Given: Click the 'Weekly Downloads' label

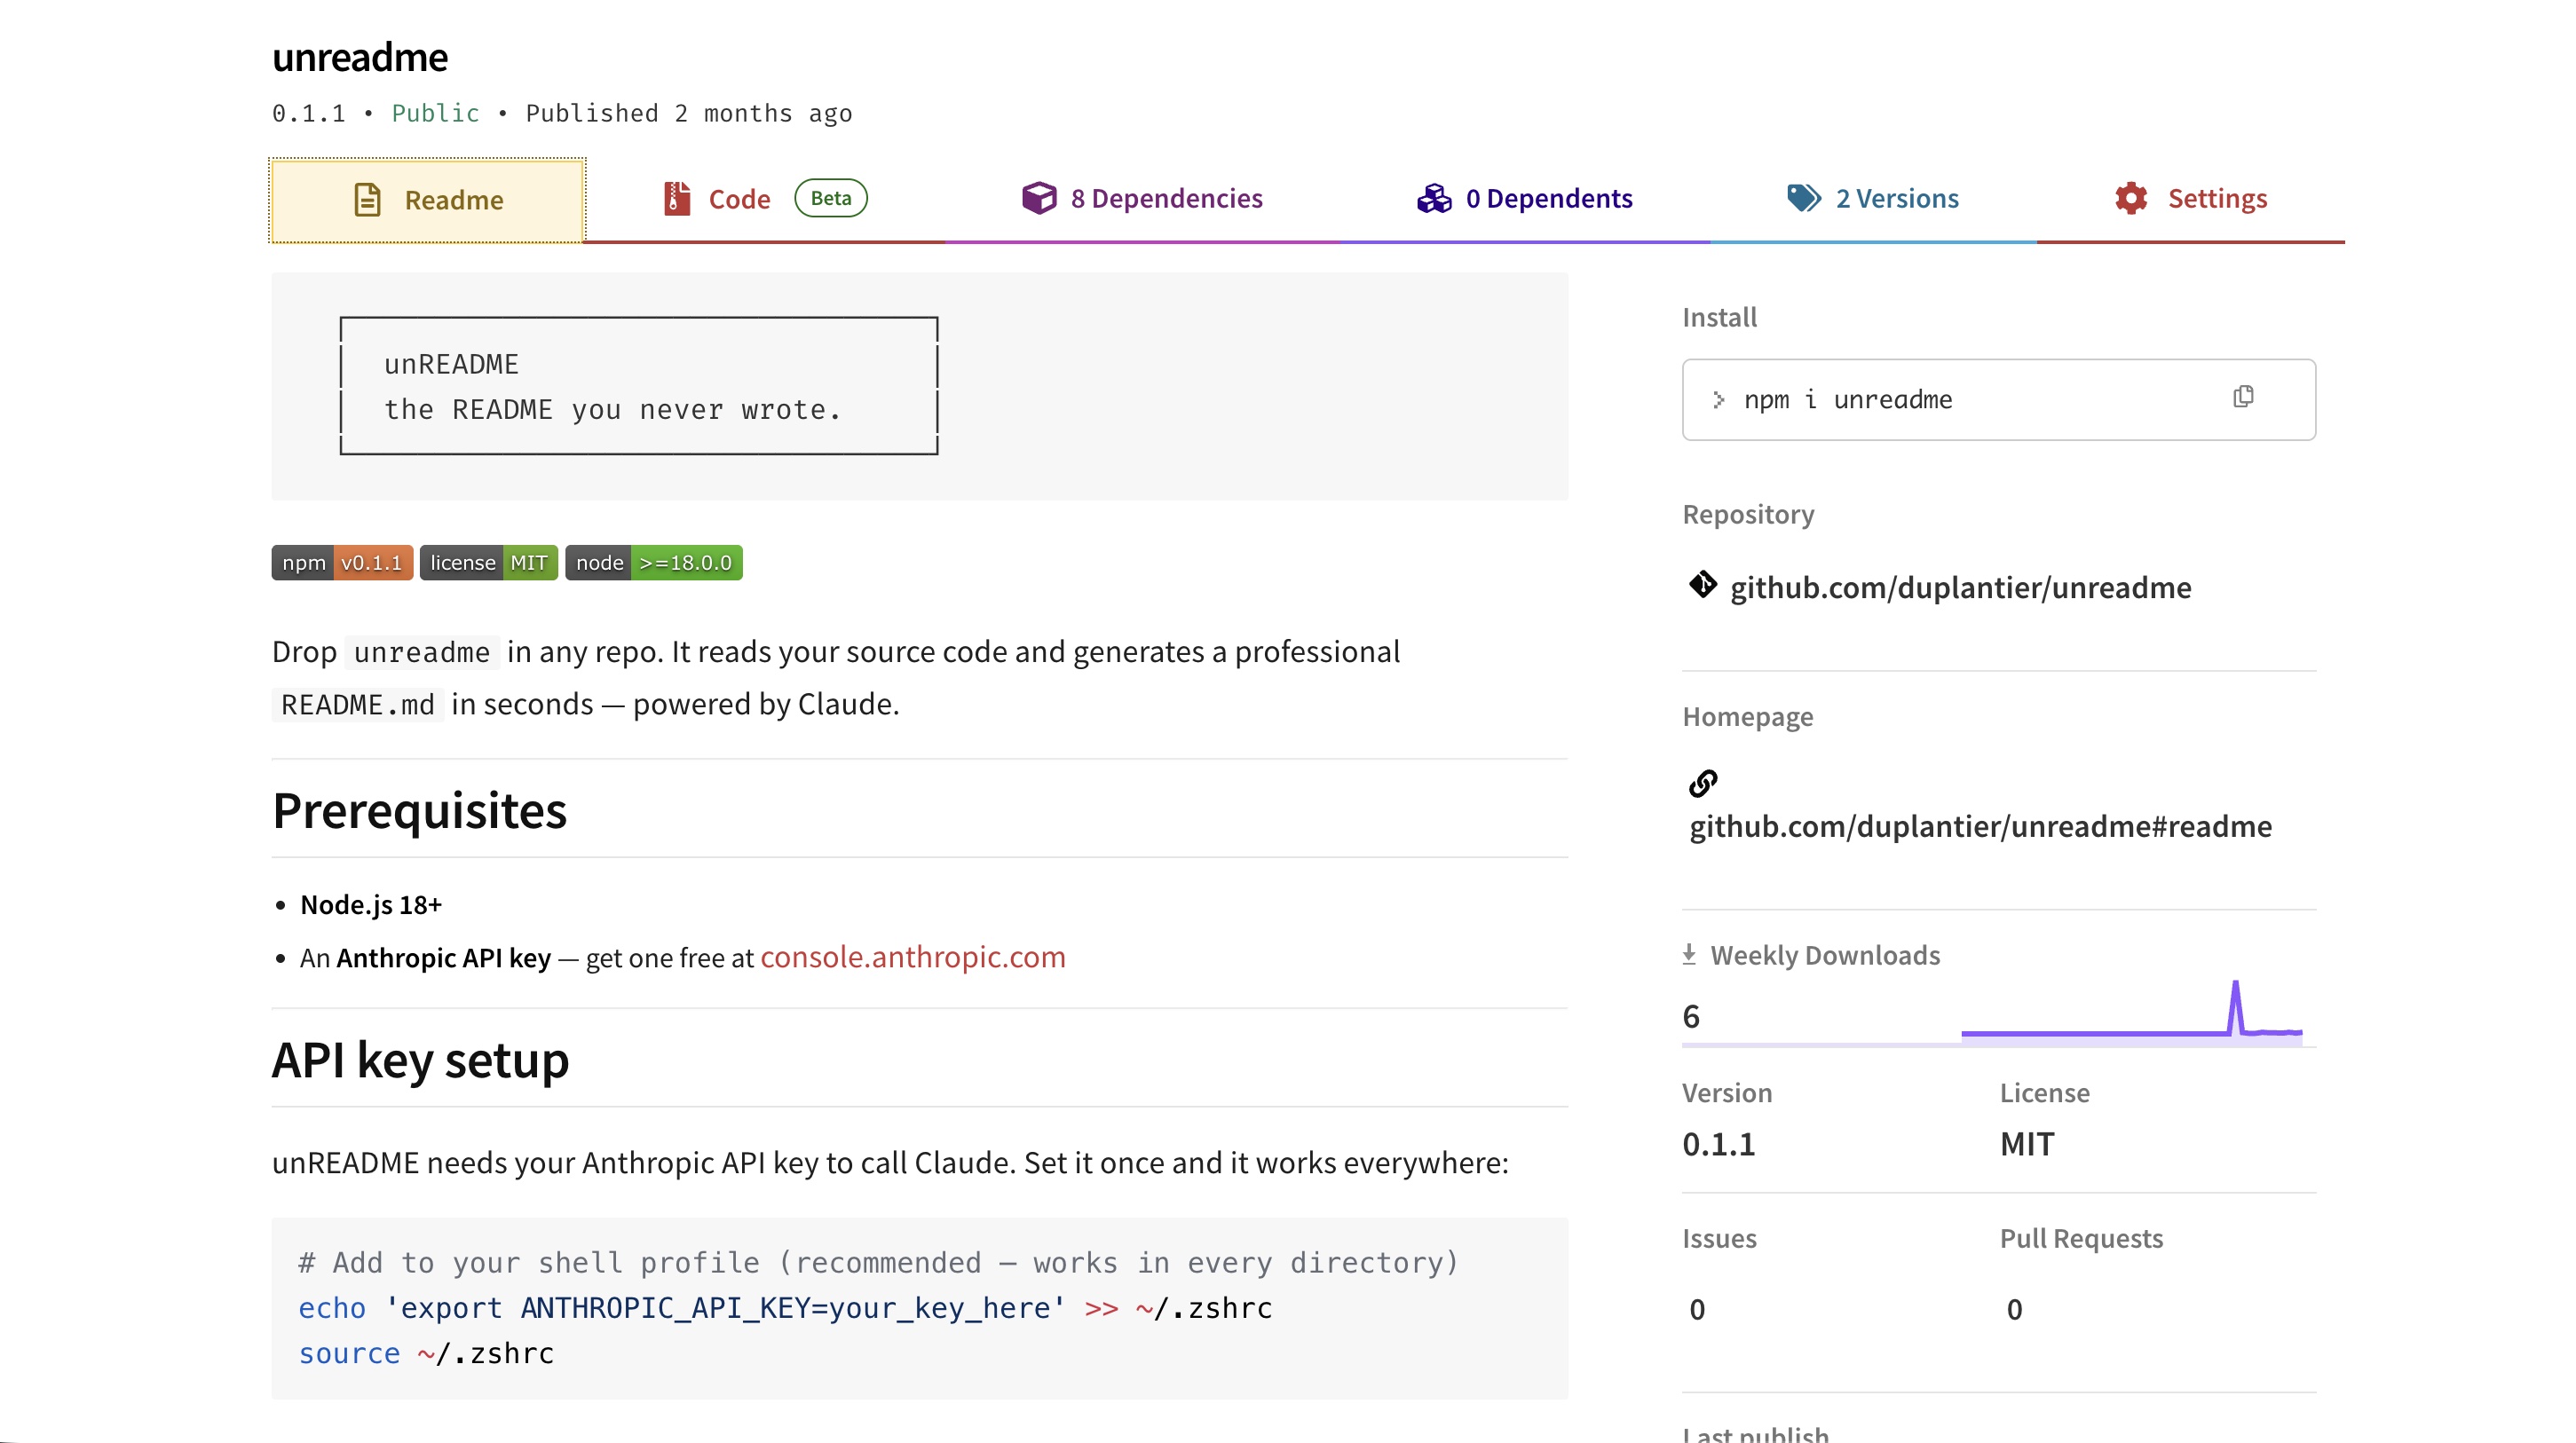Looking at the screenshot, I should (x=1825, y=955).
